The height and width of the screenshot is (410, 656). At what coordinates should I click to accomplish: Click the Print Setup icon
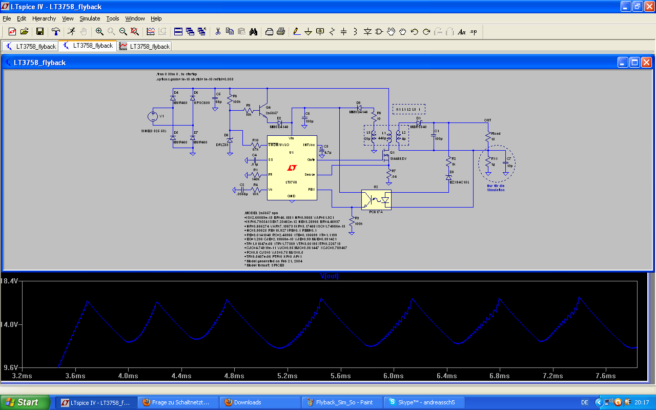pos(269,32)
